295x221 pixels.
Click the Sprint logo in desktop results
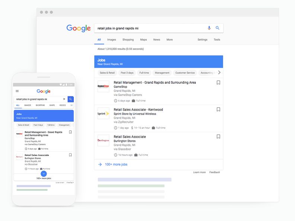103,113
